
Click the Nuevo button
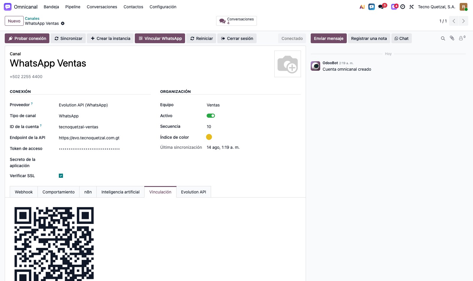click(x=14, y=21)
